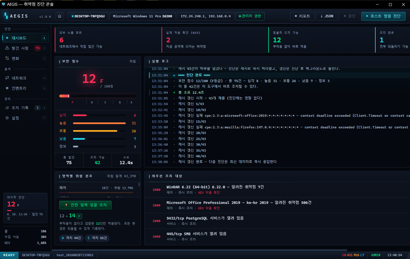Click the 인벤토리 list icon
Viewport: 410px width, 259px height.
7,88
